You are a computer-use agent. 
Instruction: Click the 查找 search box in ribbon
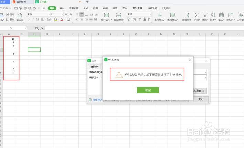point(167,8)
